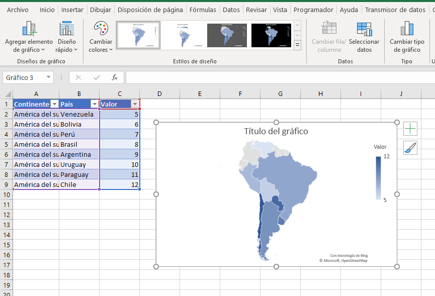Viewport: 435px width, 296px height.
Task: Apply the gray background map style
Action: pyautogui.click(x=227, y=35)
